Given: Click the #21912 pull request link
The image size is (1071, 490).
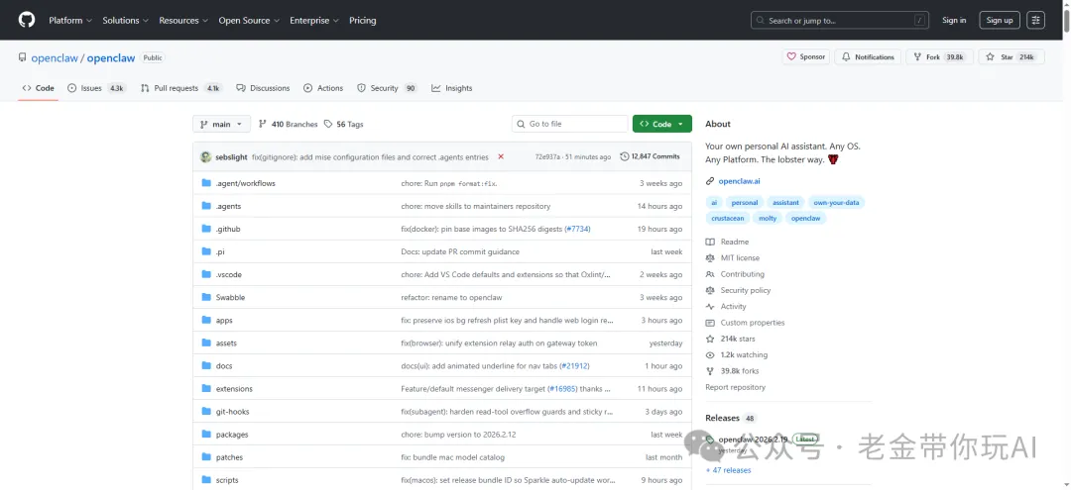Looking at the screenshot, I should (x=574, y=366).
